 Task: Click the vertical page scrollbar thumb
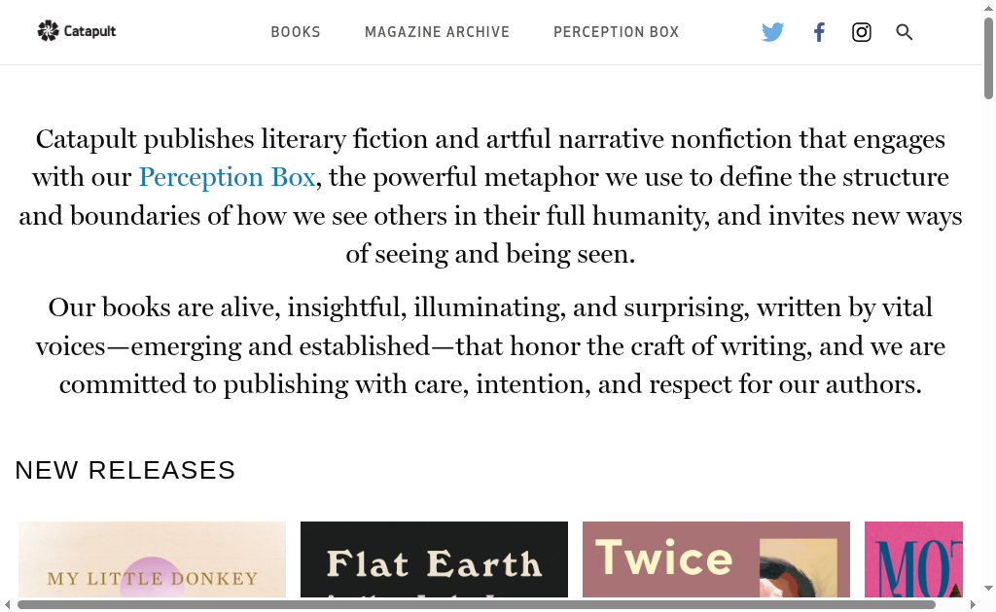tap(988, 56)
